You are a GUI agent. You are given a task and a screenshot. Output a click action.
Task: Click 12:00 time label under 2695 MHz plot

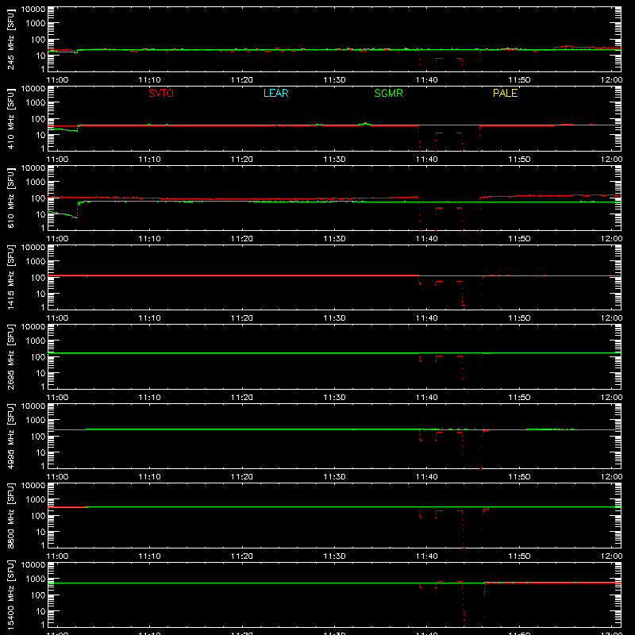[x=611, y=398]
